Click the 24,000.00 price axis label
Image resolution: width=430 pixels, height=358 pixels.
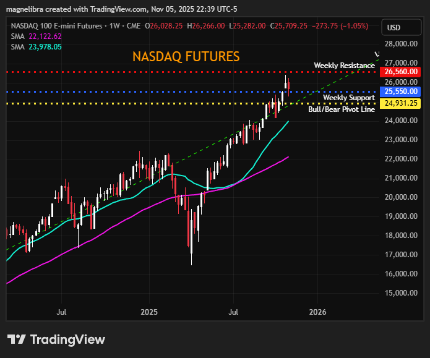tap(401, 121)
